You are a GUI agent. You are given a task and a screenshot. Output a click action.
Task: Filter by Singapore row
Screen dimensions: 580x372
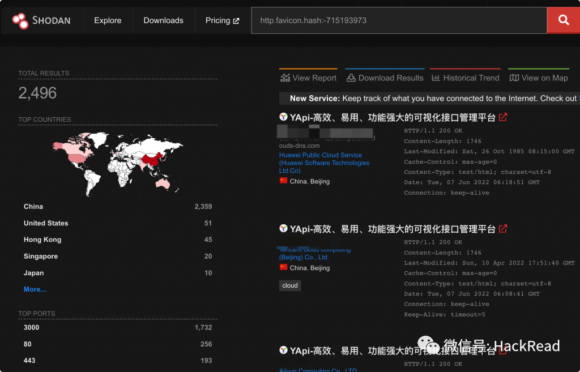118,256
